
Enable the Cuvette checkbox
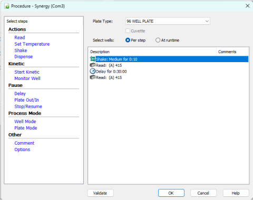click(128, 31)
